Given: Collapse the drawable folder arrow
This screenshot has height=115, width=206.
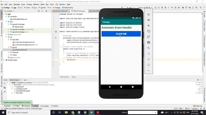Looking at the screenshot, I should point(9,40).
